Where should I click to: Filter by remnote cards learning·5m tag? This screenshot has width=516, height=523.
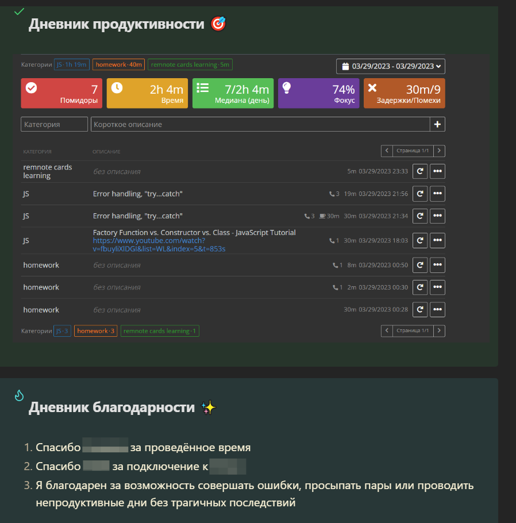(190, 64)
